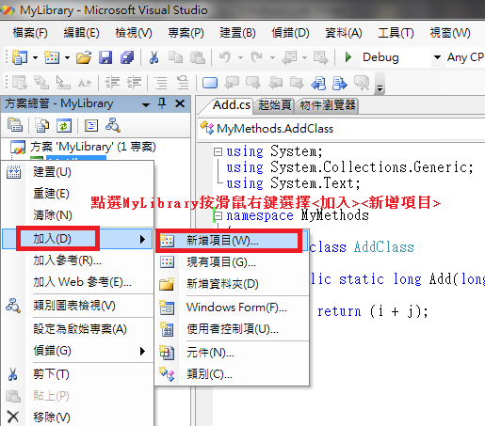Click the View Class Diagram icon in Solution Explorer
Image resolution: width=485 pixels, height=426 pixels.
(x=113, y=125)
